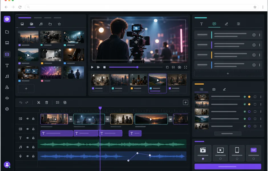Click the large purple export button
Screen dimensions: 268x171
(228, 166)
